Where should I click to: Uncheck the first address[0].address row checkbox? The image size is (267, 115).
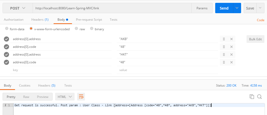[6, 39]
